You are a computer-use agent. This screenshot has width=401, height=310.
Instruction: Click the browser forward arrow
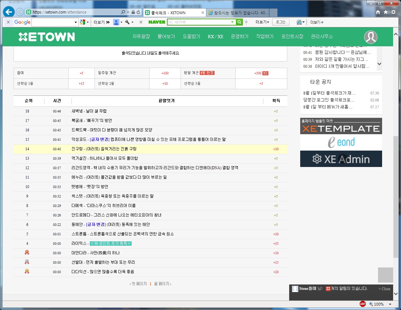pos(20,12)
